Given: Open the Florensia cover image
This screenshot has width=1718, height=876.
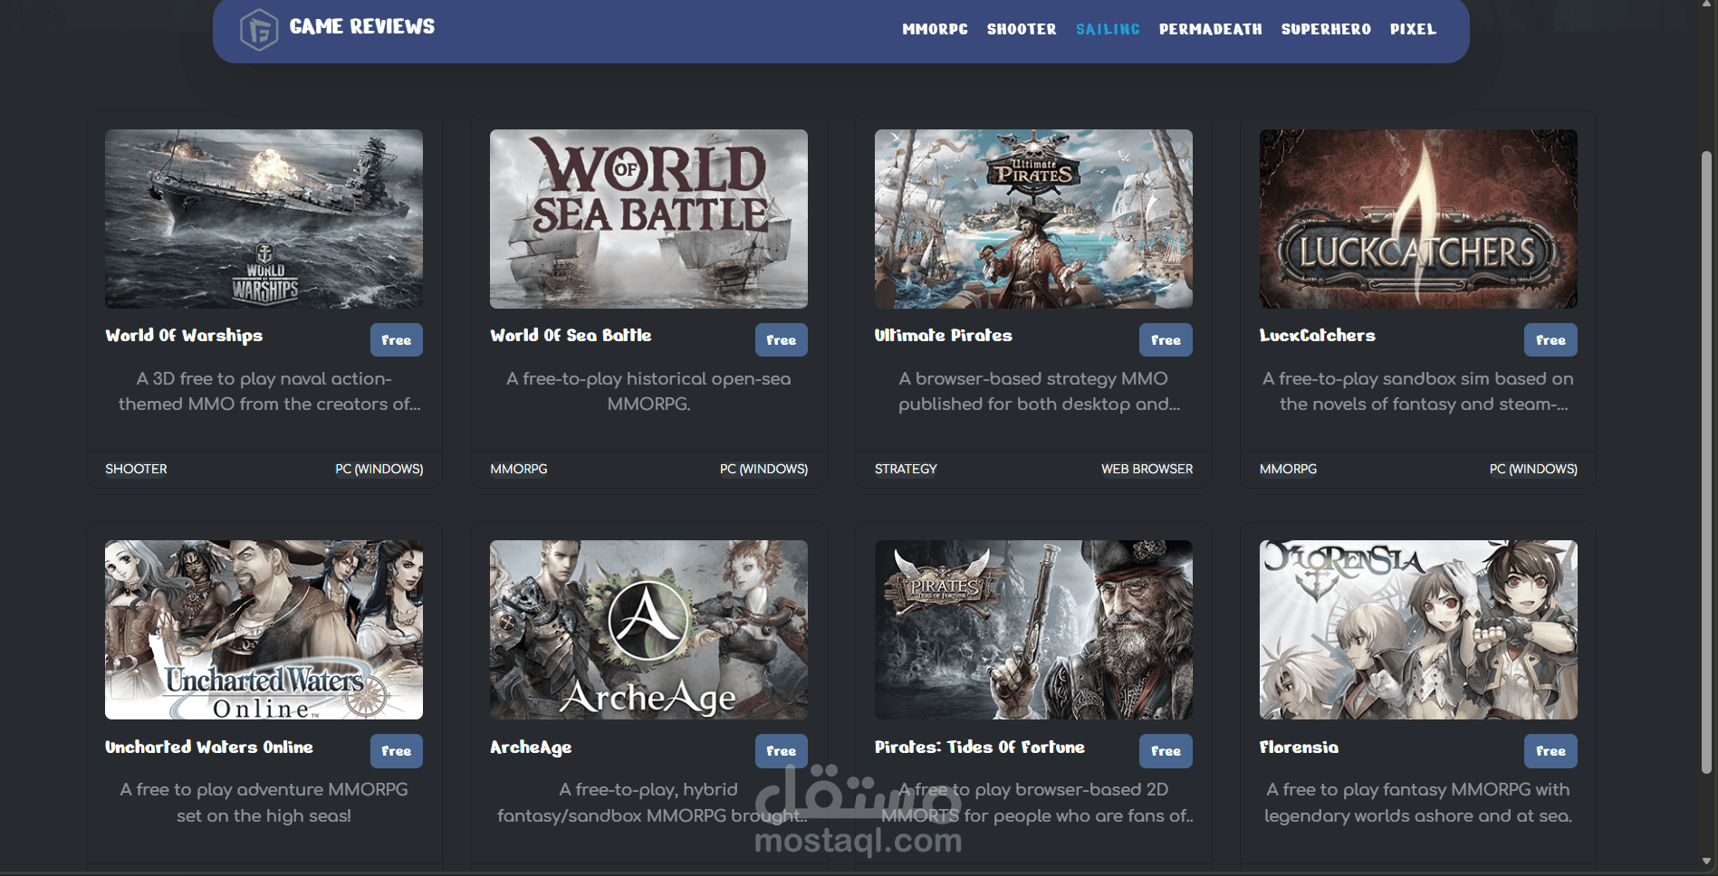Looking at the screenshot, I should point(1418,630).
